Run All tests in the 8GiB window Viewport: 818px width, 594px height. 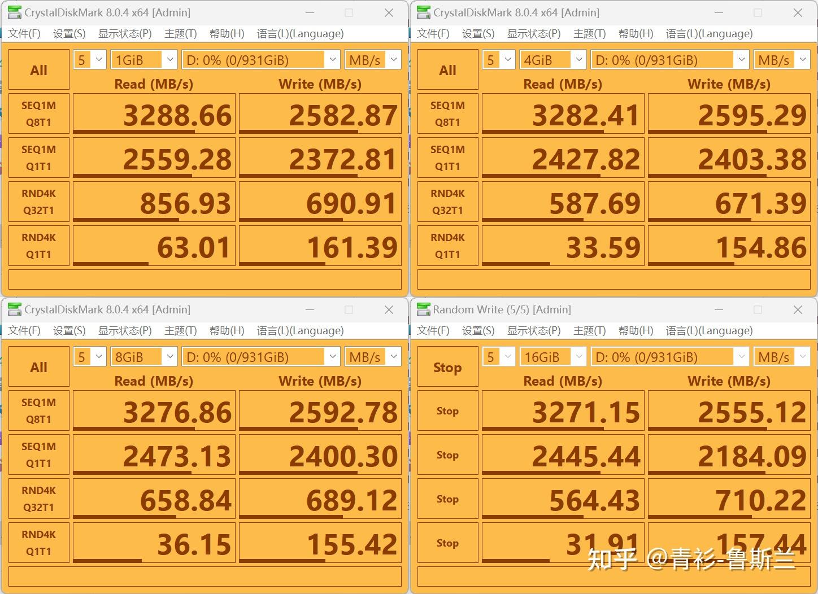[39, 367]
